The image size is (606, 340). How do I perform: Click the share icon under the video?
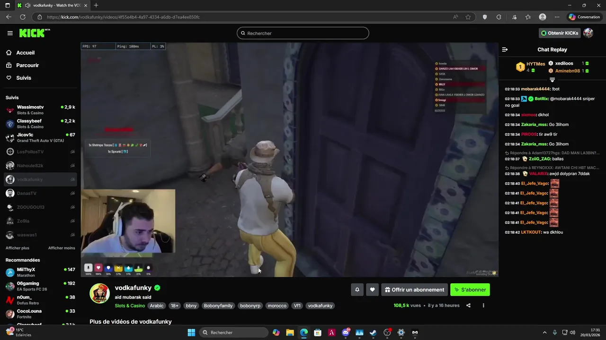coord(468,306)
